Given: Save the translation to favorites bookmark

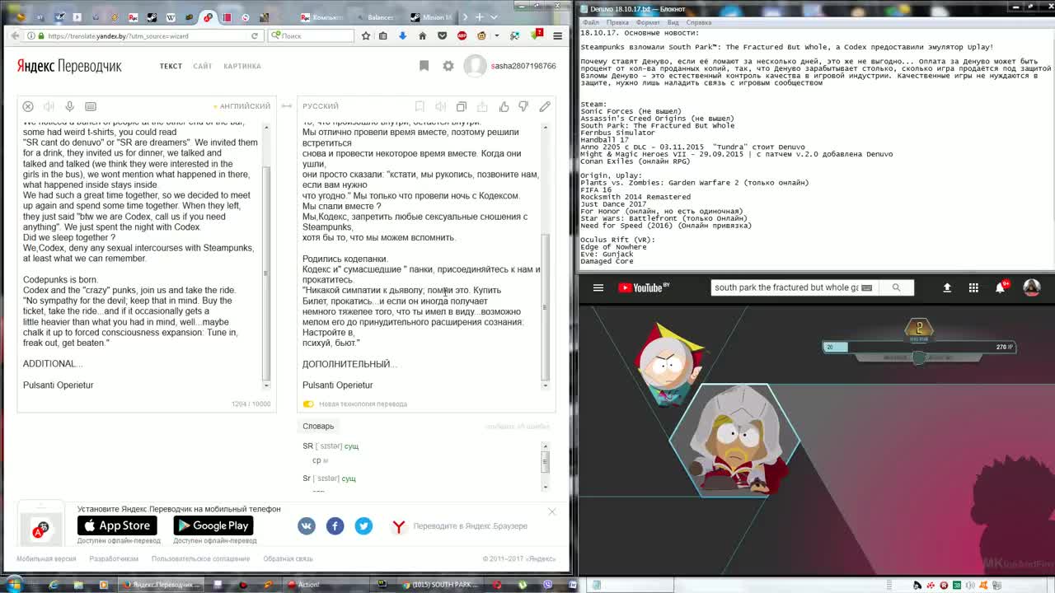Looking at the screenshot, I should (420, 106).
